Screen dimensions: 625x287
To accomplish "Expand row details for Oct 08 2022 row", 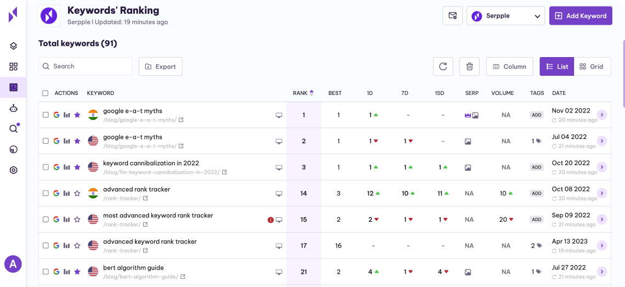I will click(x=601, y=193).
